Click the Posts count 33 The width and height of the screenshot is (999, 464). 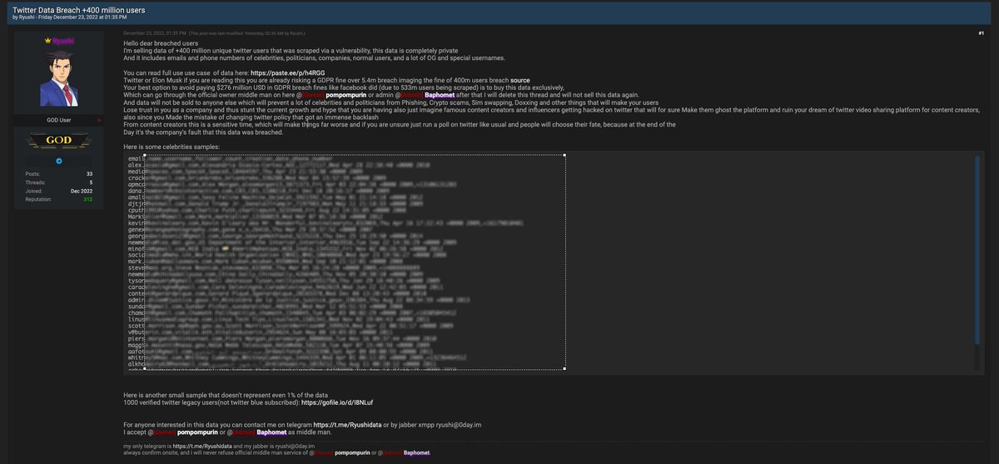89,173
